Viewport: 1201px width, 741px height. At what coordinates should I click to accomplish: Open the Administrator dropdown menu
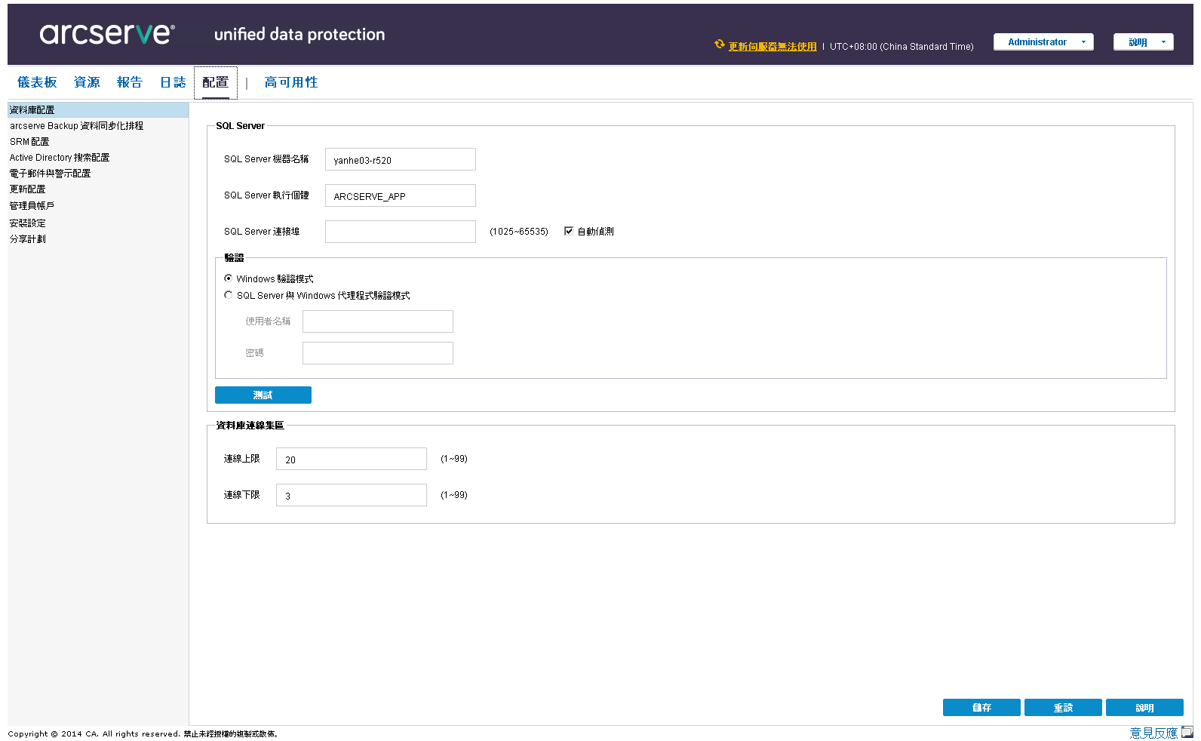click(1043, 42)
